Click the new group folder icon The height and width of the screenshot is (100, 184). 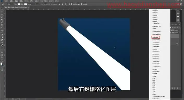tap(172, 88)
